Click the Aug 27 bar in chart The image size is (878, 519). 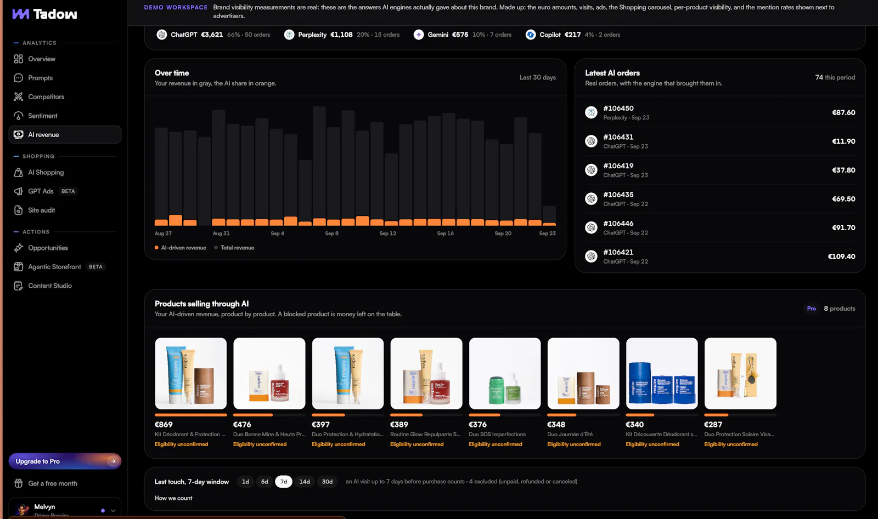pyautogui.click(x=161, y=176)
